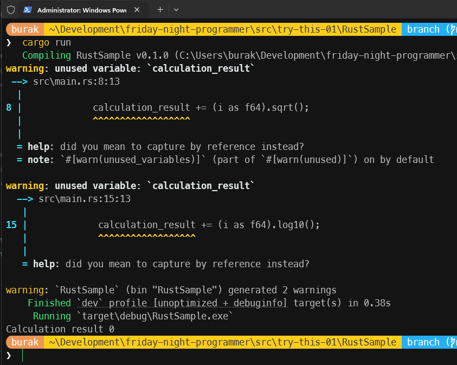Click the PowerShell icon in the tab
The image size is (457, 365).
tap(27, 10)
